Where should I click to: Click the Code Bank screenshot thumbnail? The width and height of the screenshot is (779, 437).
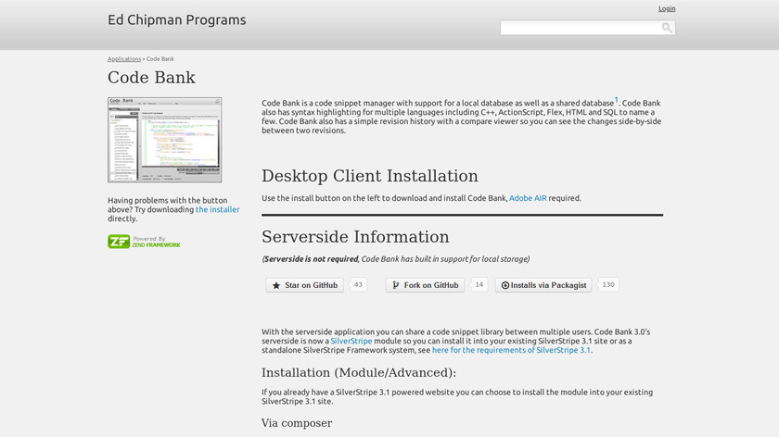[x=164, y=140]
